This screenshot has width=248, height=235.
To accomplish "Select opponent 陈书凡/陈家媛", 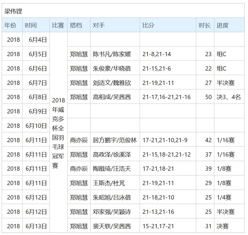I will [112, 54].
